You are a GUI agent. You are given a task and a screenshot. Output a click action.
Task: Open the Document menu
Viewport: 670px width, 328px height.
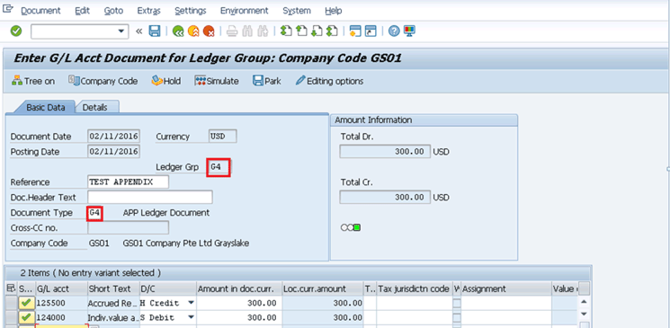point(40,11)
